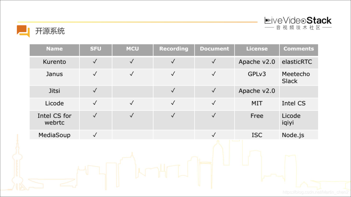Click the orange chat bubble icon

pyautogui.click(x=23, y=31)
